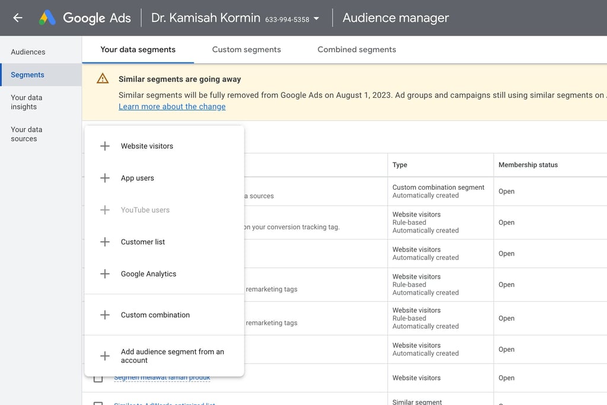Expand the account selector dropdown arrow
This screenshot has height=405, width=607.
317,18
